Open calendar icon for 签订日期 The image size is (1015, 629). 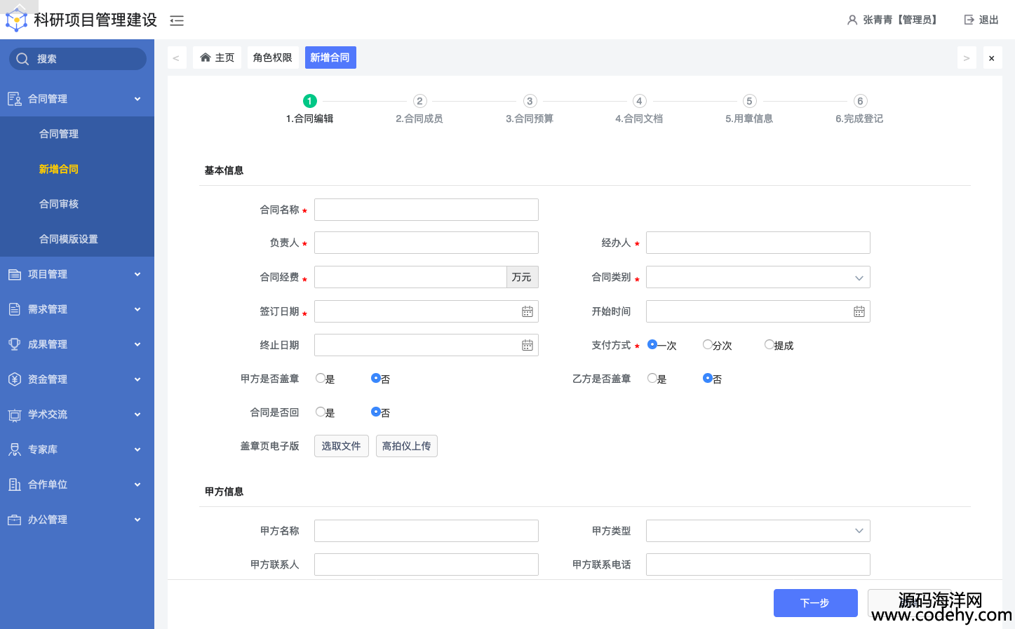point(527,311)
